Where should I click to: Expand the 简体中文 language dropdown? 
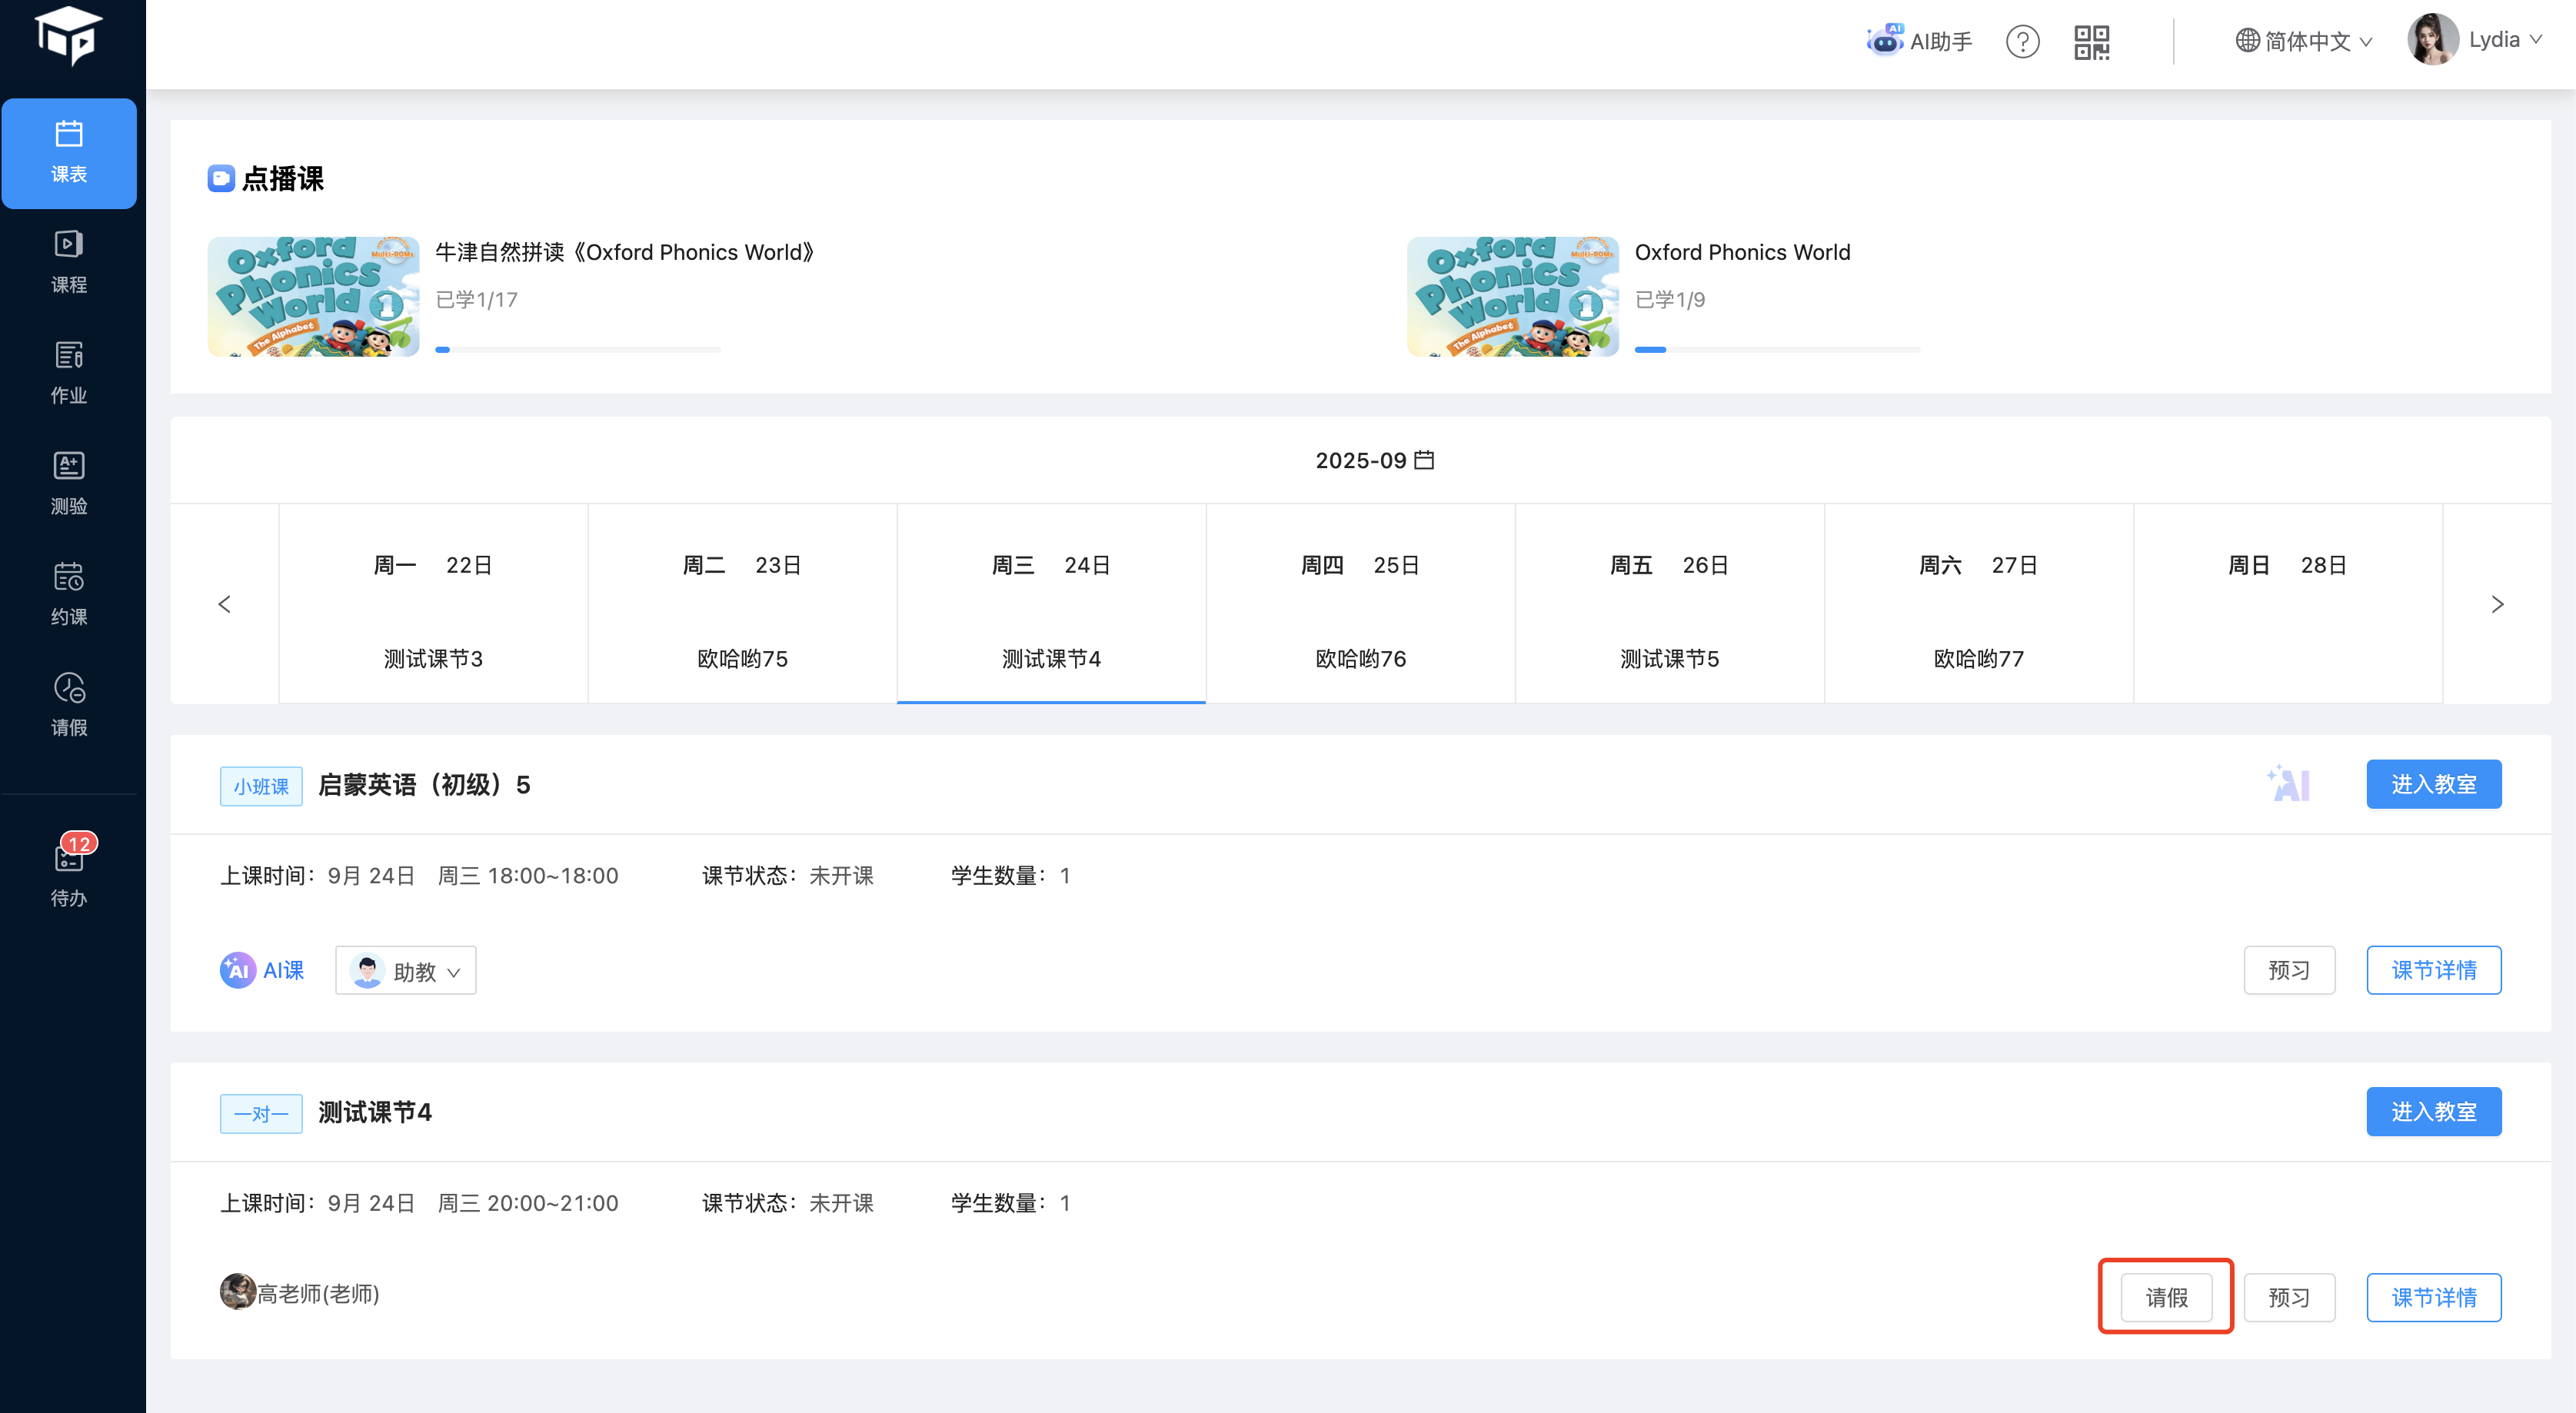pos(2303,41)
